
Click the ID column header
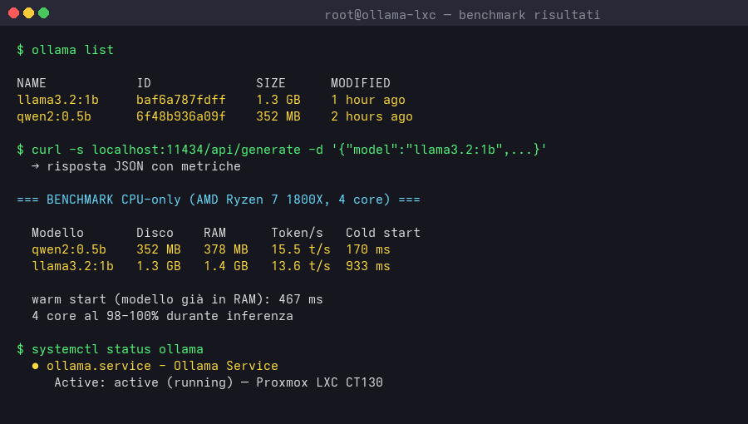[144, 83]
